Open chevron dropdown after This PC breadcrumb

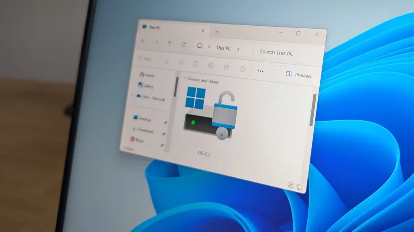pyautogui.click(x=238, y=49)
